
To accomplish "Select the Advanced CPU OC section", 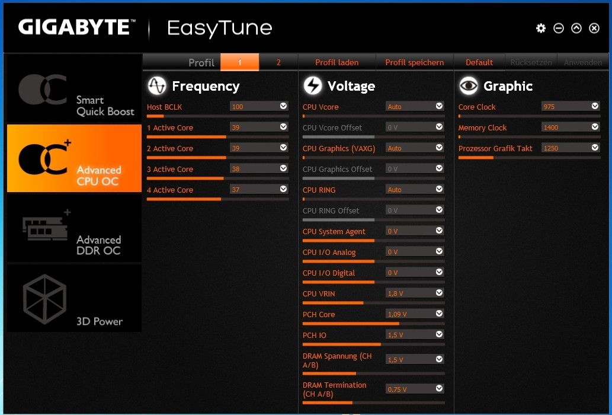I will pyautogui.click(x=74, y=158).
